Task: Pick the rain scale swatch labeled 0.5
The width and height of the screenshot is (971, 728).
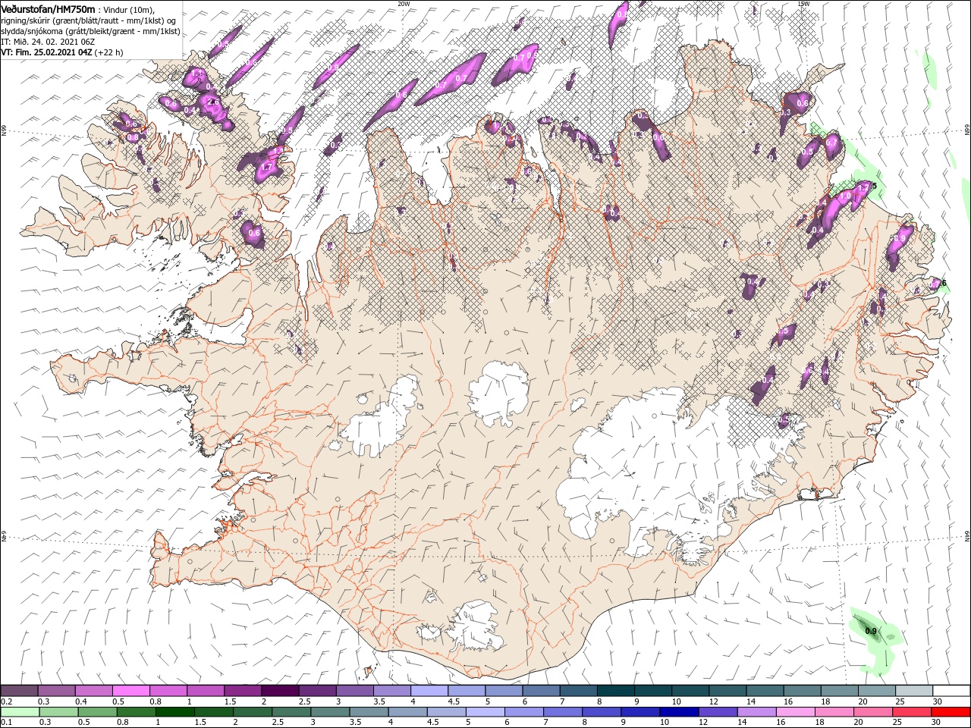Action: pos(96,712)
